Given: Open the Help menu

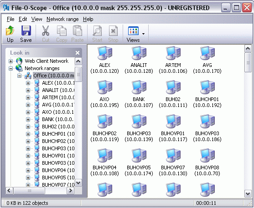Looking at the screenshot, I should [x=88, y=19].
